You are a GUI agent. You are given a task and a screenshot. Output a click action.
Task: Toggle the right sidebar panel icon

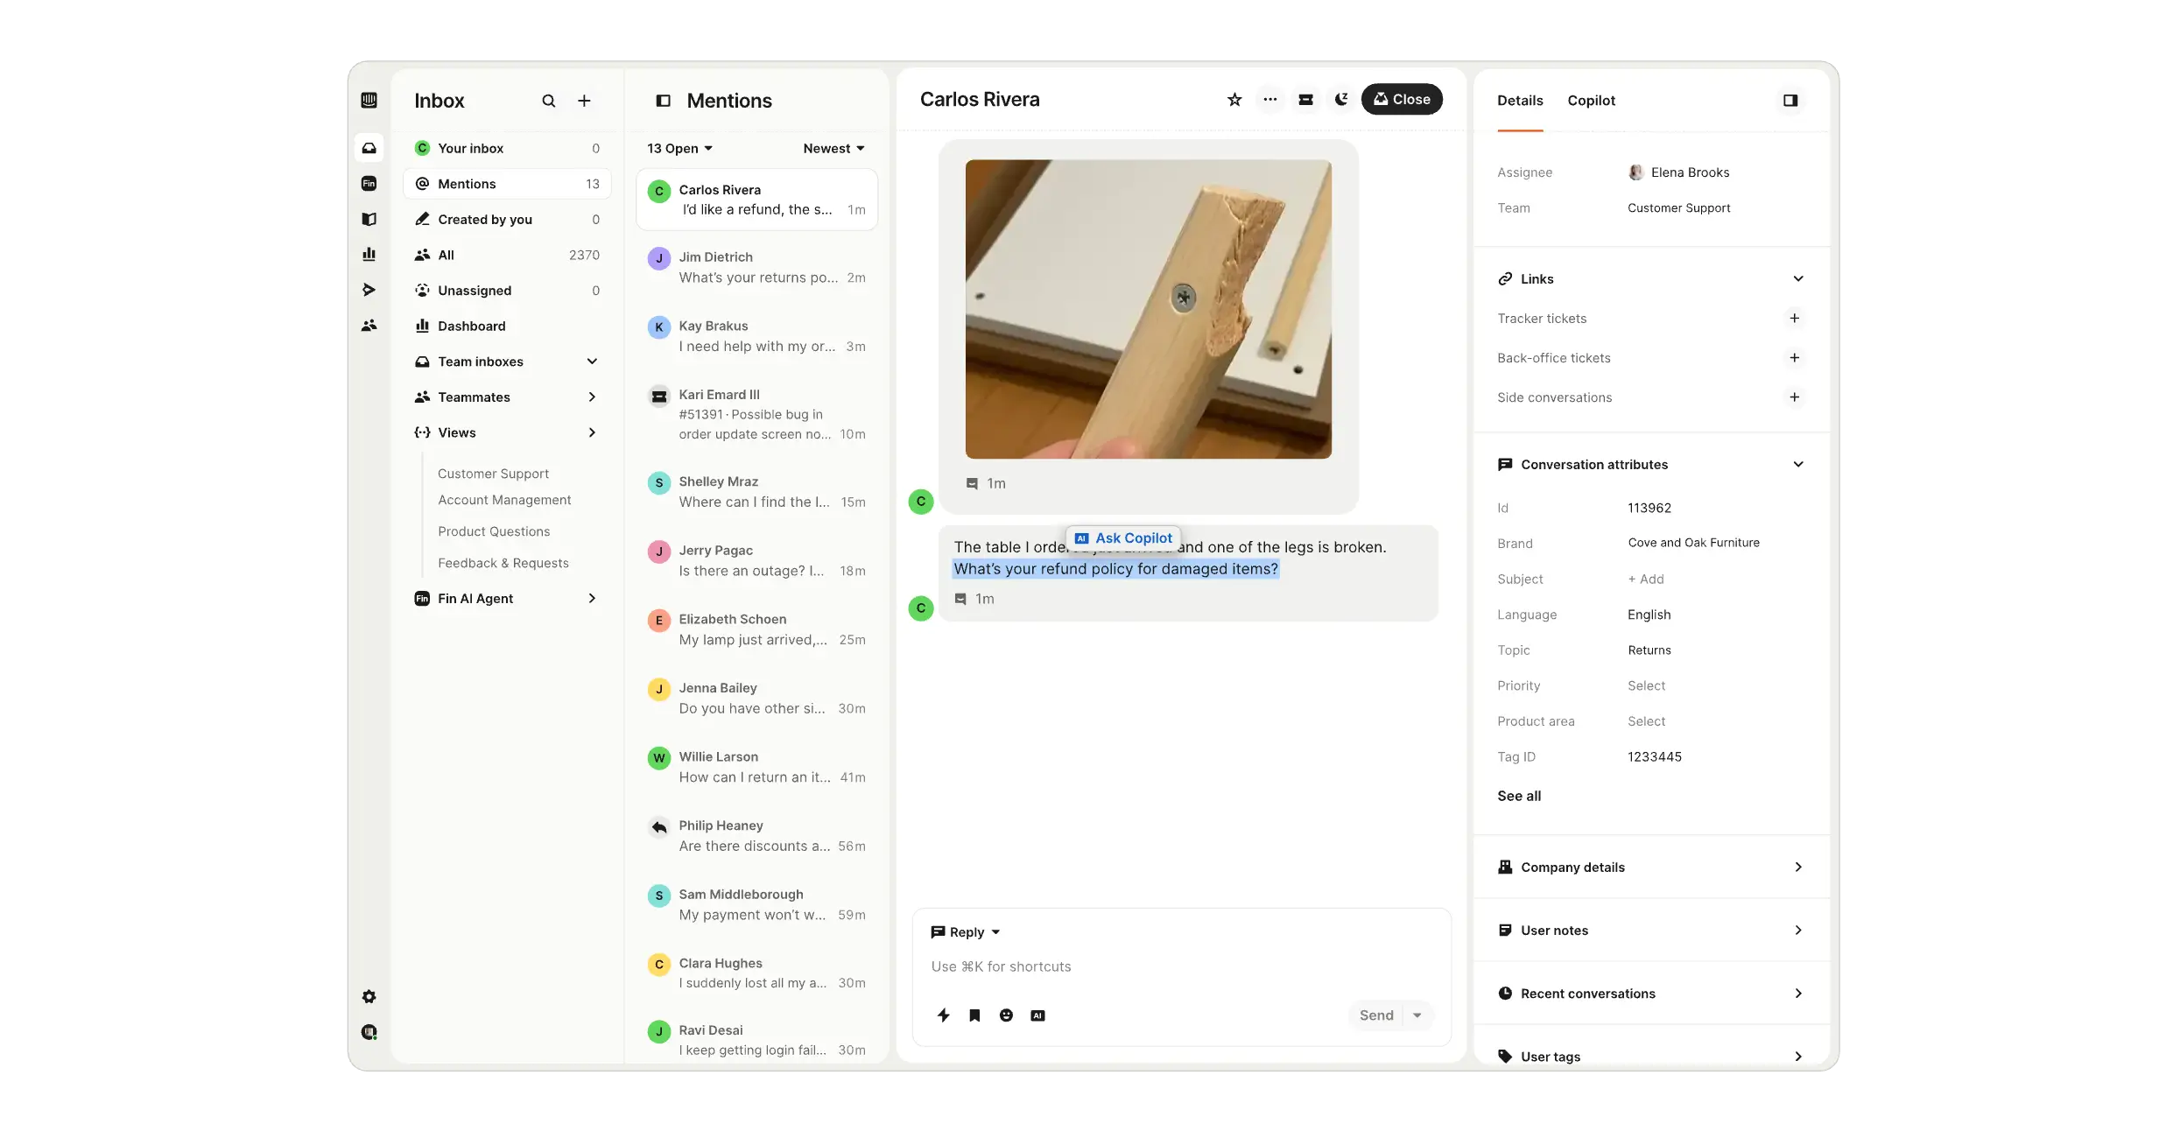click(x=1790, y=101)
